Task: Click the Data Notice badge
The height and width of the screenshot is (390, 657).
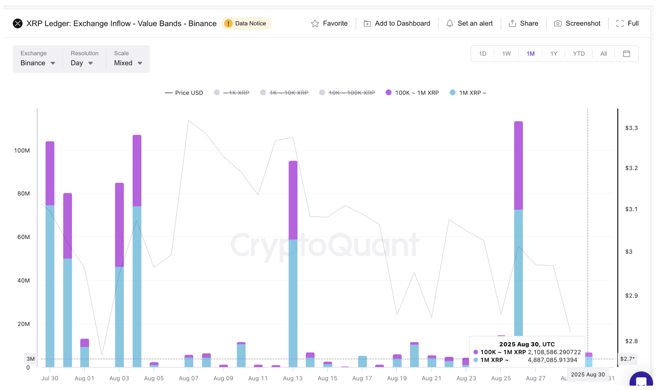Action: click(246, 24)
